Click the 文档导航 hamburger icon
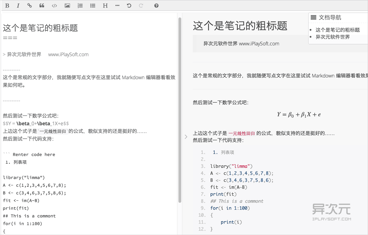368x235 pixels. pyautogui.click(x=313, y=17)
